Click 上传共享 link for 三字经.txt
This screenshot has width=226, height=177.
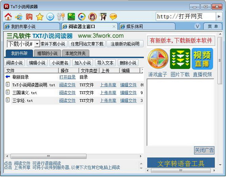pyautogui.click(x=108, y=101)
